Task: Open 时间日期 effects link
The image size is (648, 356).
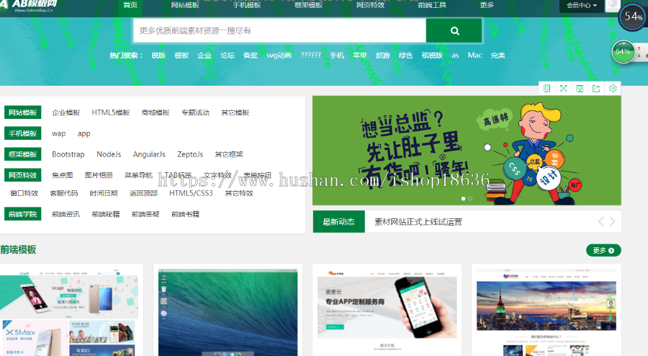Action: [104, 193]
